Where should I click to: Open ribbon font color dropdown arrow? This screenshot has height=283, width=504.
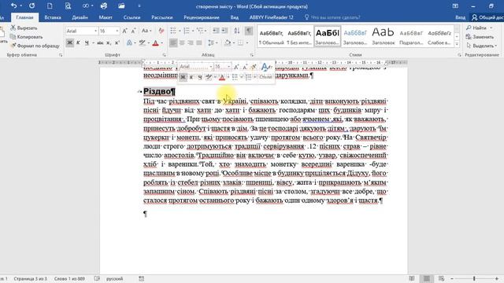point(161,42)
